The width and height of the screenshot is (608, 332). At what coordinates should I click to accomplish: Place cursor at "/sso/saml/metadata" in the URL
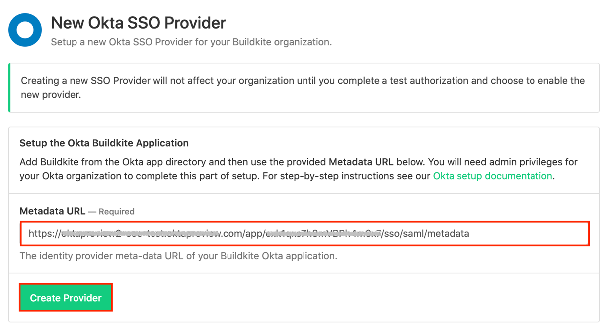[x=425, y=233]
